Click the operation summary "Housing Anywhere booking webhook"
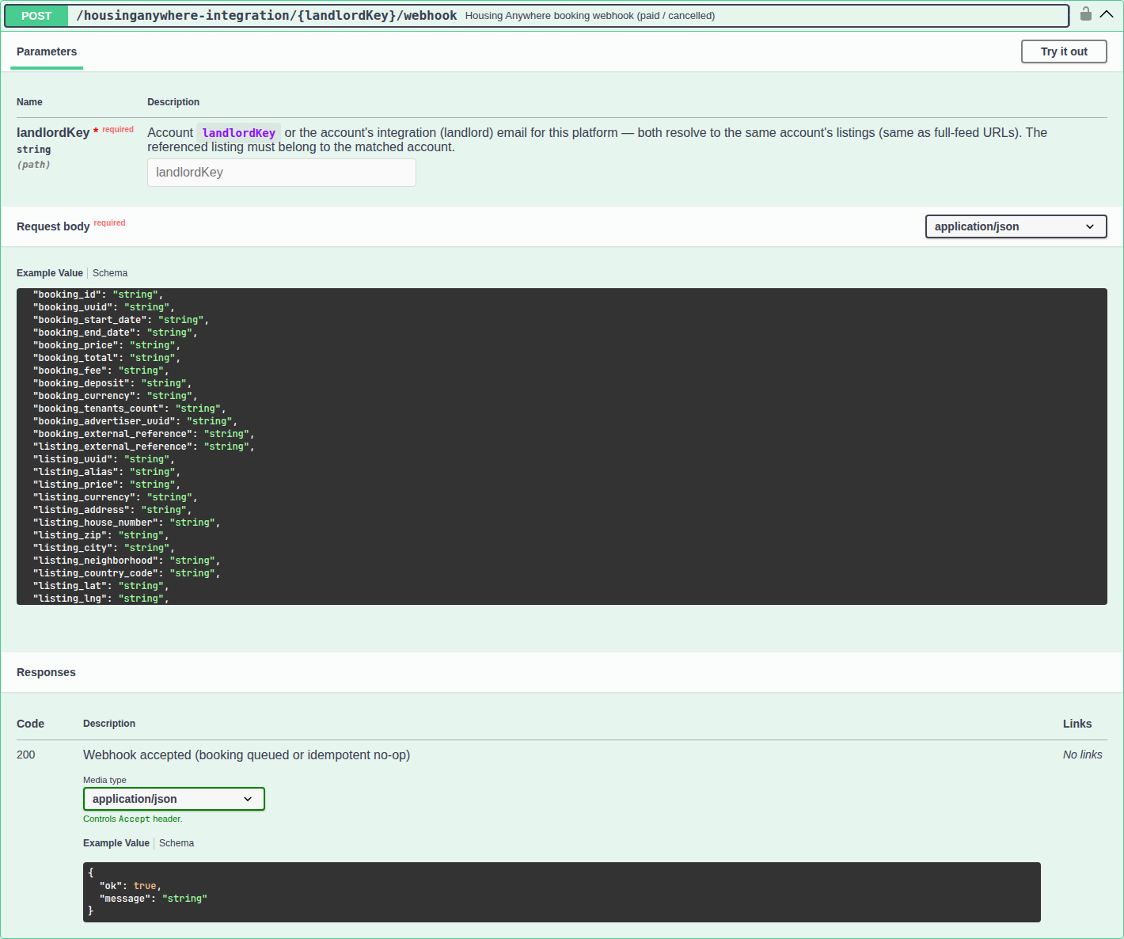The height and width of the screenshot is (939, 1124). [x=590, y=16]
